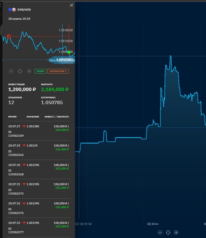Image resolution: width=206 pixels, height=238 pixels.
Task: Select option entry ID 133552159
Action: (39, 131)
